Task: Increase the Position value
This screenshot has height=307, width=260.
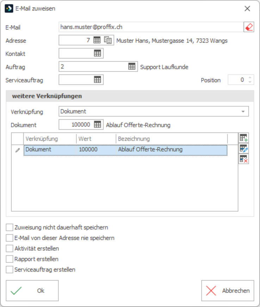Action: (250, 78)
